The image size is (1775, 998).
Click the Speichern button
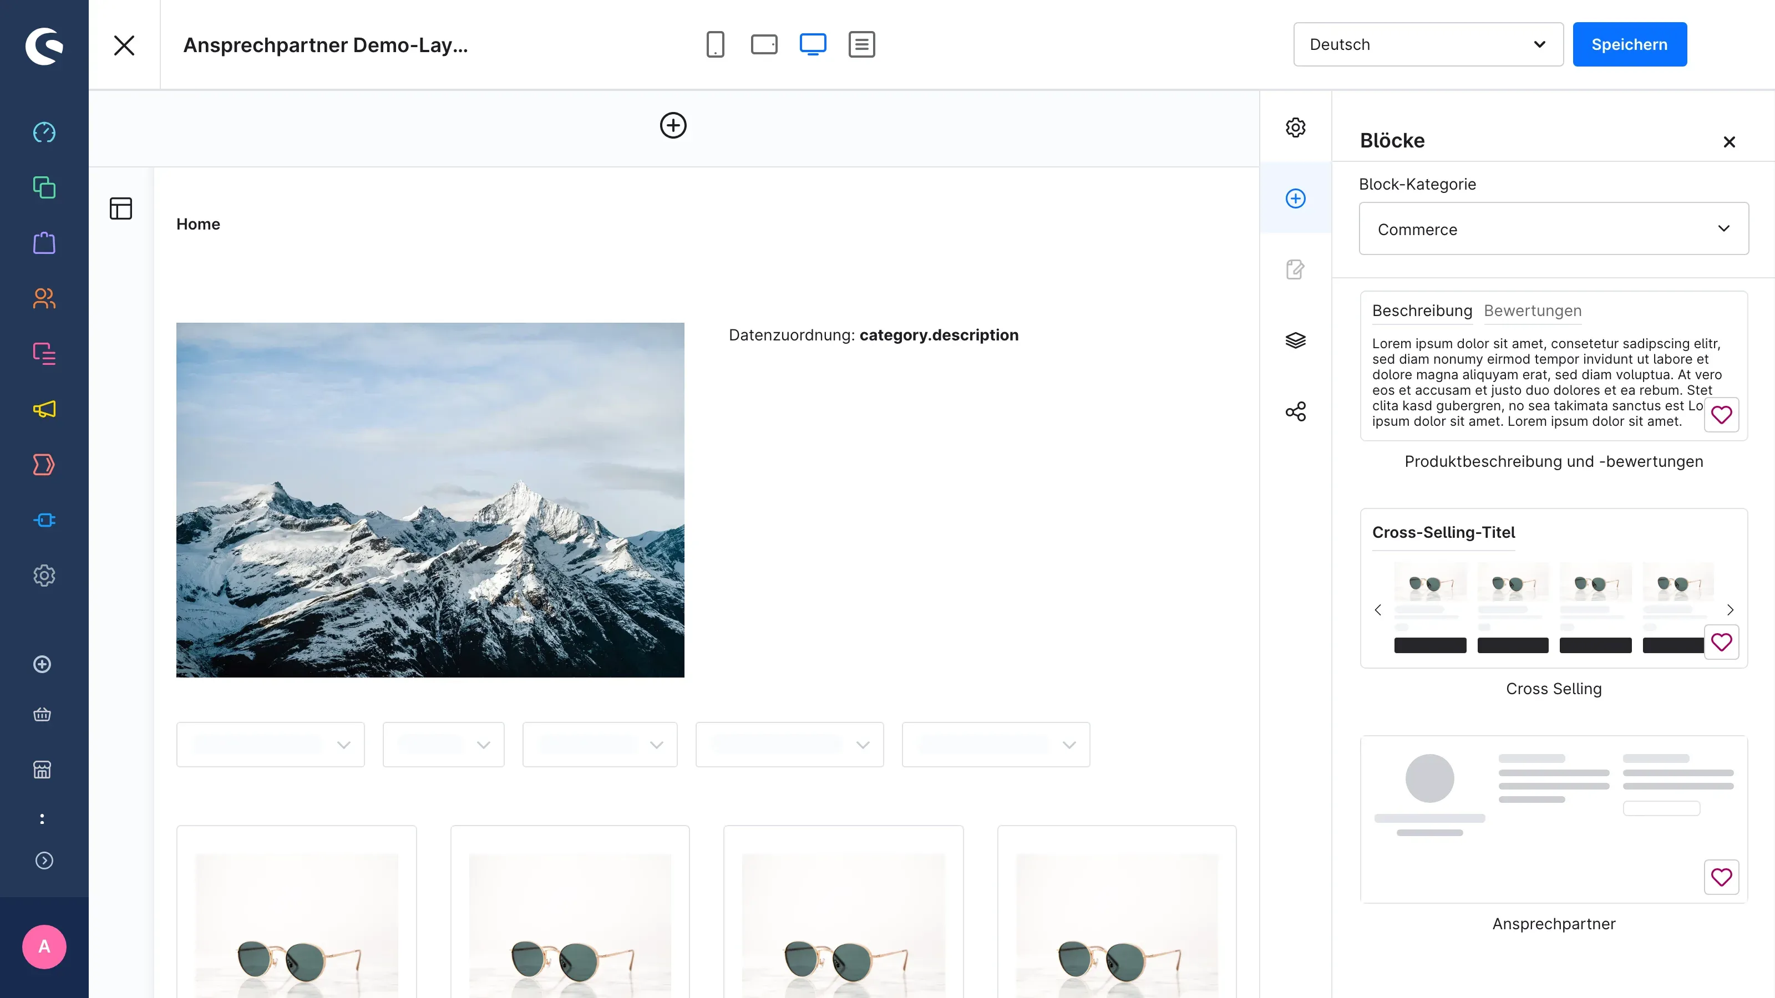[1630, 44]
